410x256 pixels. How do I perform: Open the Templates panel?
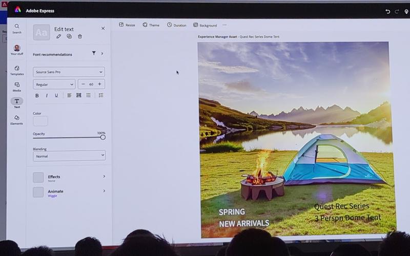pyautogui.click(x=17, y=70)
